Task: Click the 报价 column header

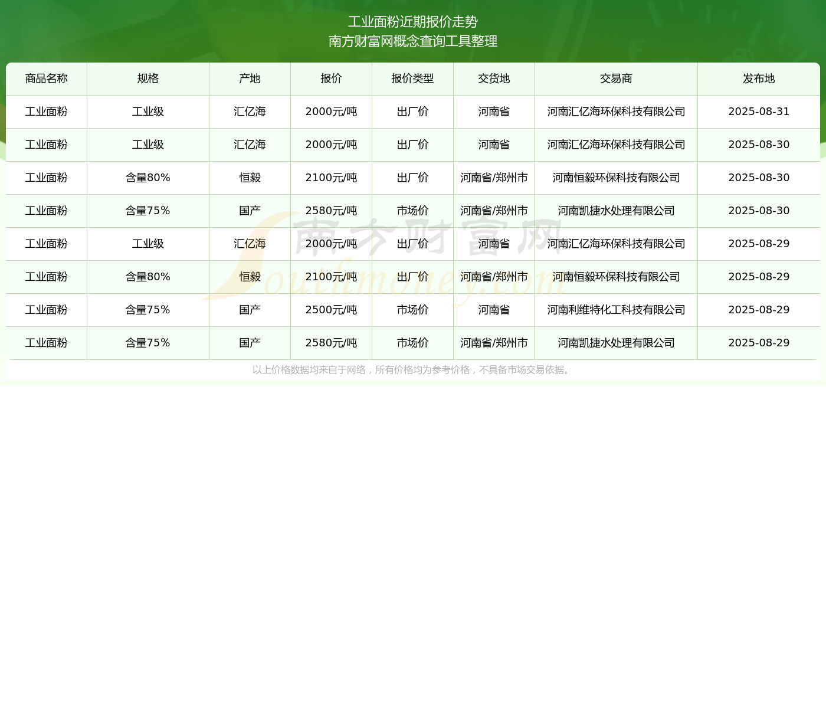Action: 332,78
